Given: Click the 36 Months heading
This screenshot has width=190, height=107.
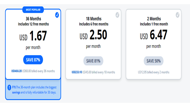Looking at the screenshot, I should 33,19.
